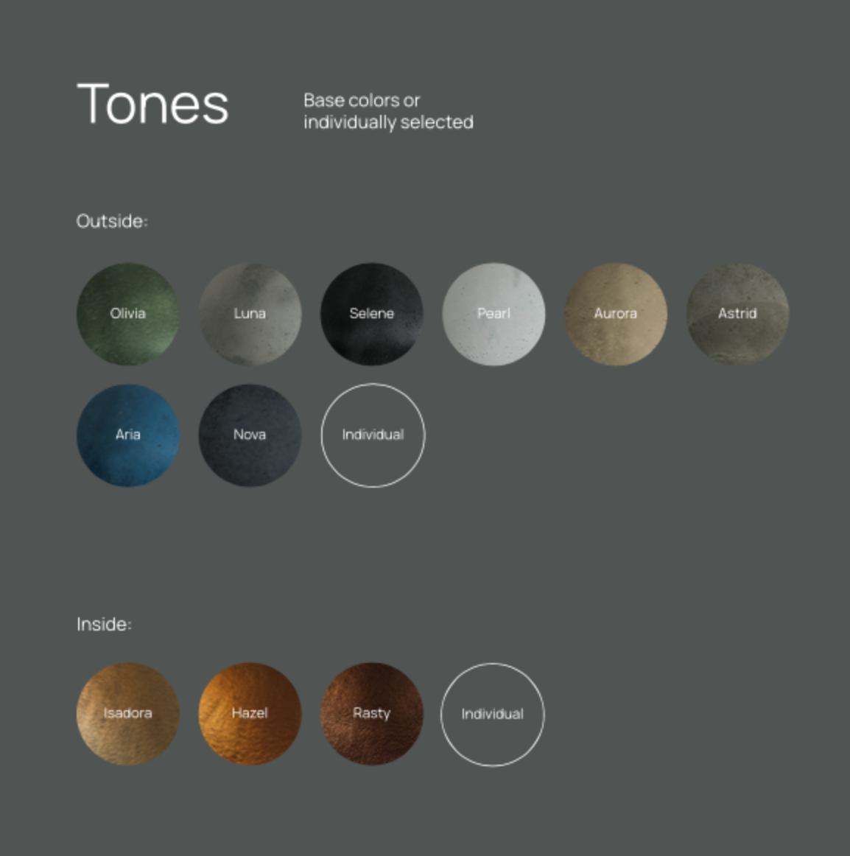Screen dimensions: 850x856
Task: Click the 'individually selected' text line
Action: coord(388,122)
